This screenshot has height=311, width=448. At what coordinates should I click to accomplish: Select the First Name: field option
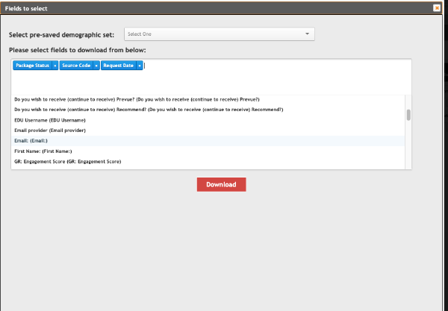coord(208,151)
